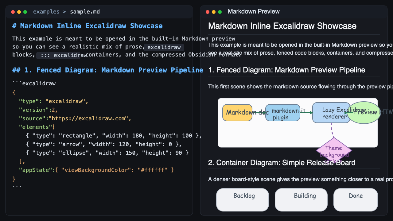
Task: Click the Done card
Action: coord(356,200)
